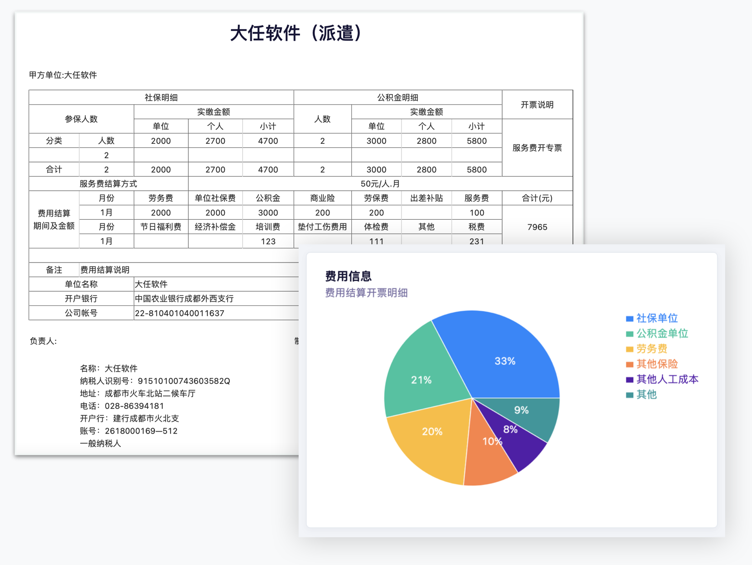Click the 开户行：建行成都市火北支 line

point(129,419)
